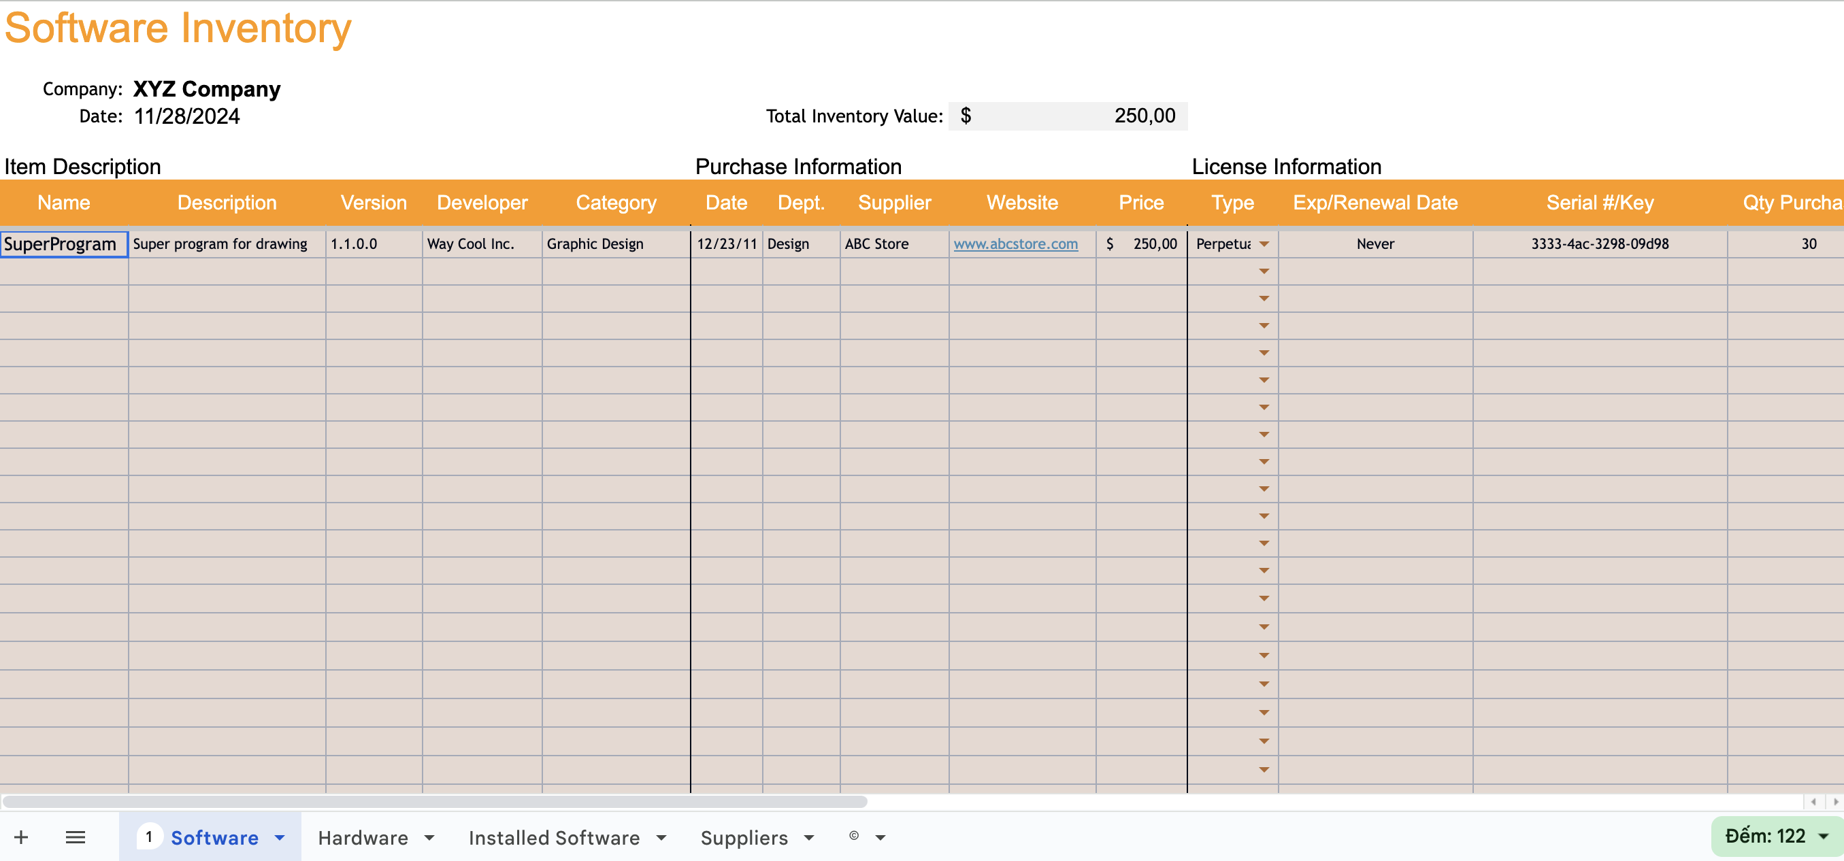
Task: Select the serial key 3333-4ac-3298-09d98 cell
Action: coord(1599,243)
